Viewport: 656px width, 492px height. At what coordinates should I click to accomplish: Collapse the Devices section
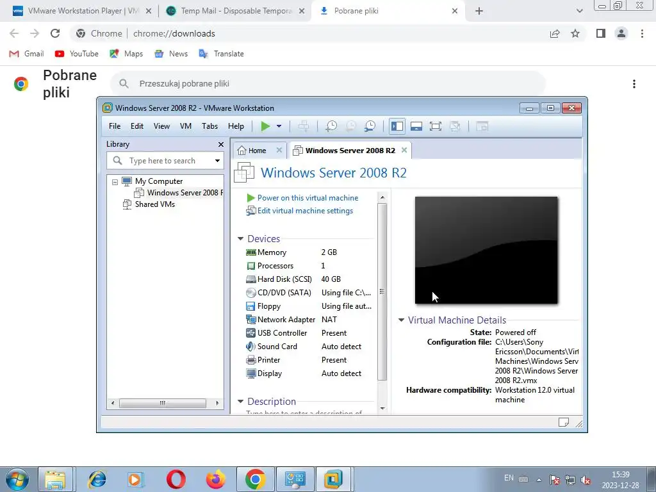(x=241, y=238)
